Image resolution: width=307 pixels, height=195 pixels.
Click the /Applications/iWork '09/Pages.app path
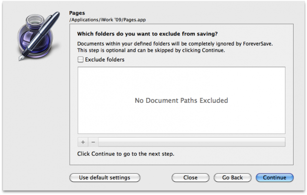[x=107, y=20]
